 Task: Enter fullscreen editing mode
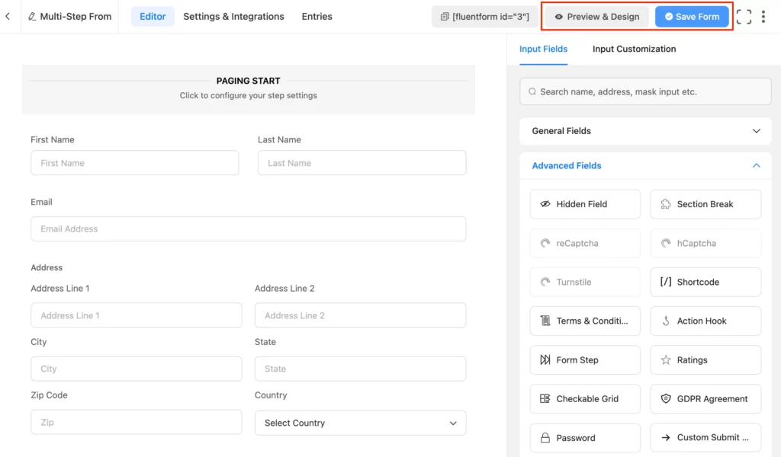click(743, 16)
